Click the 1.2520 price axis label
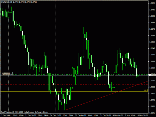This screenshot has height=117, width=156. point(152,94)
